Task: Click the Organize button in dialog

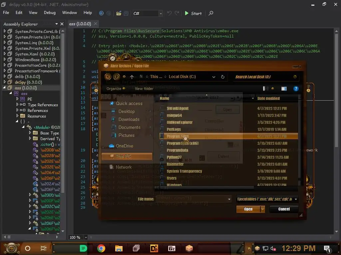Action: pos(116,88)
